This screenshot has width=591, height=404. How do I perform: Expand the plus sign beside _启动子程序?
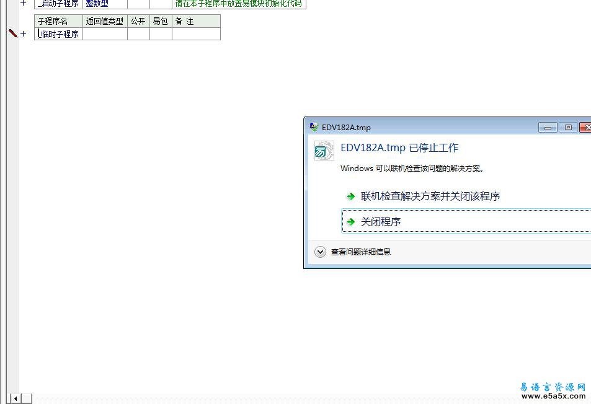[x=24, y=3]
